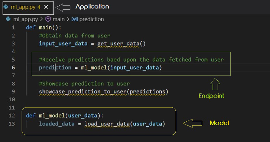
Task: Click the load_user_data call on line 13
Action: tap(107, 124)
